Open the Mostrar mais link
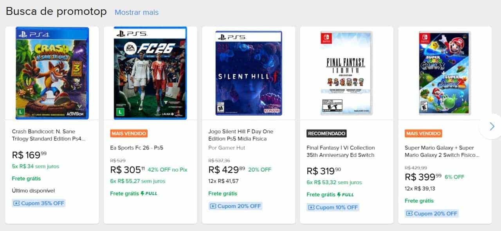501x231 pixels. tap(137, 12)
